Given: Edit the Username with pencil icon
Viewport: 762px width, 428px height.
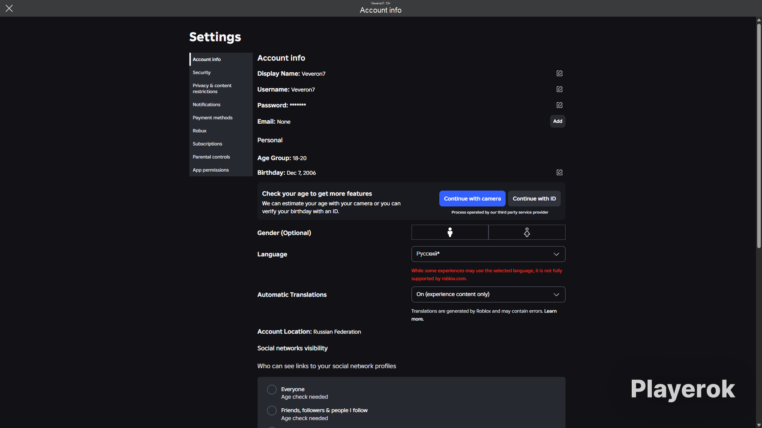Looking at the screenshot, I should (559, 89).
